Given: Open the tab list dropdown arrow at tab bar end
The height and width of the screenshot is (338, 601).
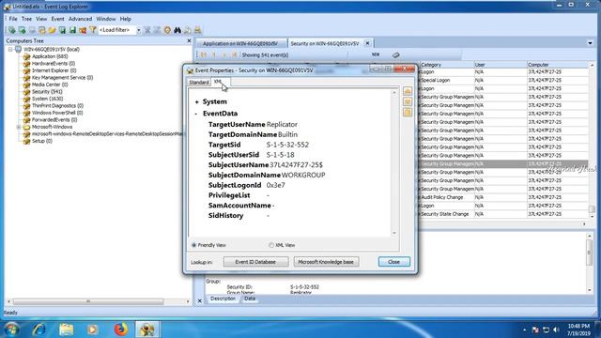Looking at the screenshot, I should point(591,43).
